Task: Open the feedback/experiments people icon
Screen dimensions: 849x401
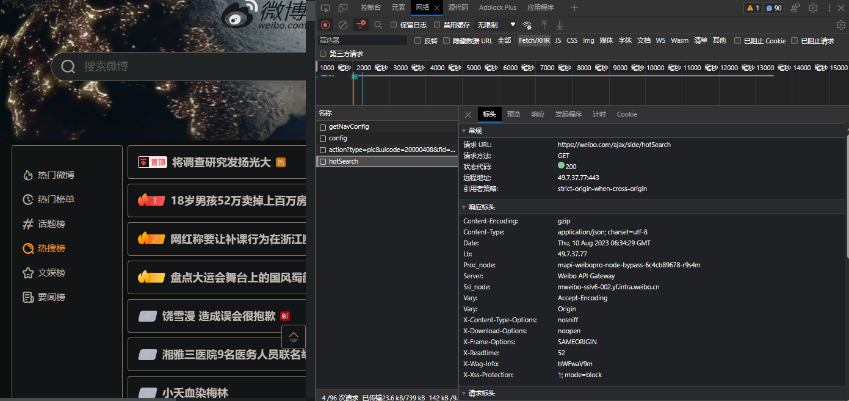Action: (x=795, y=8)
